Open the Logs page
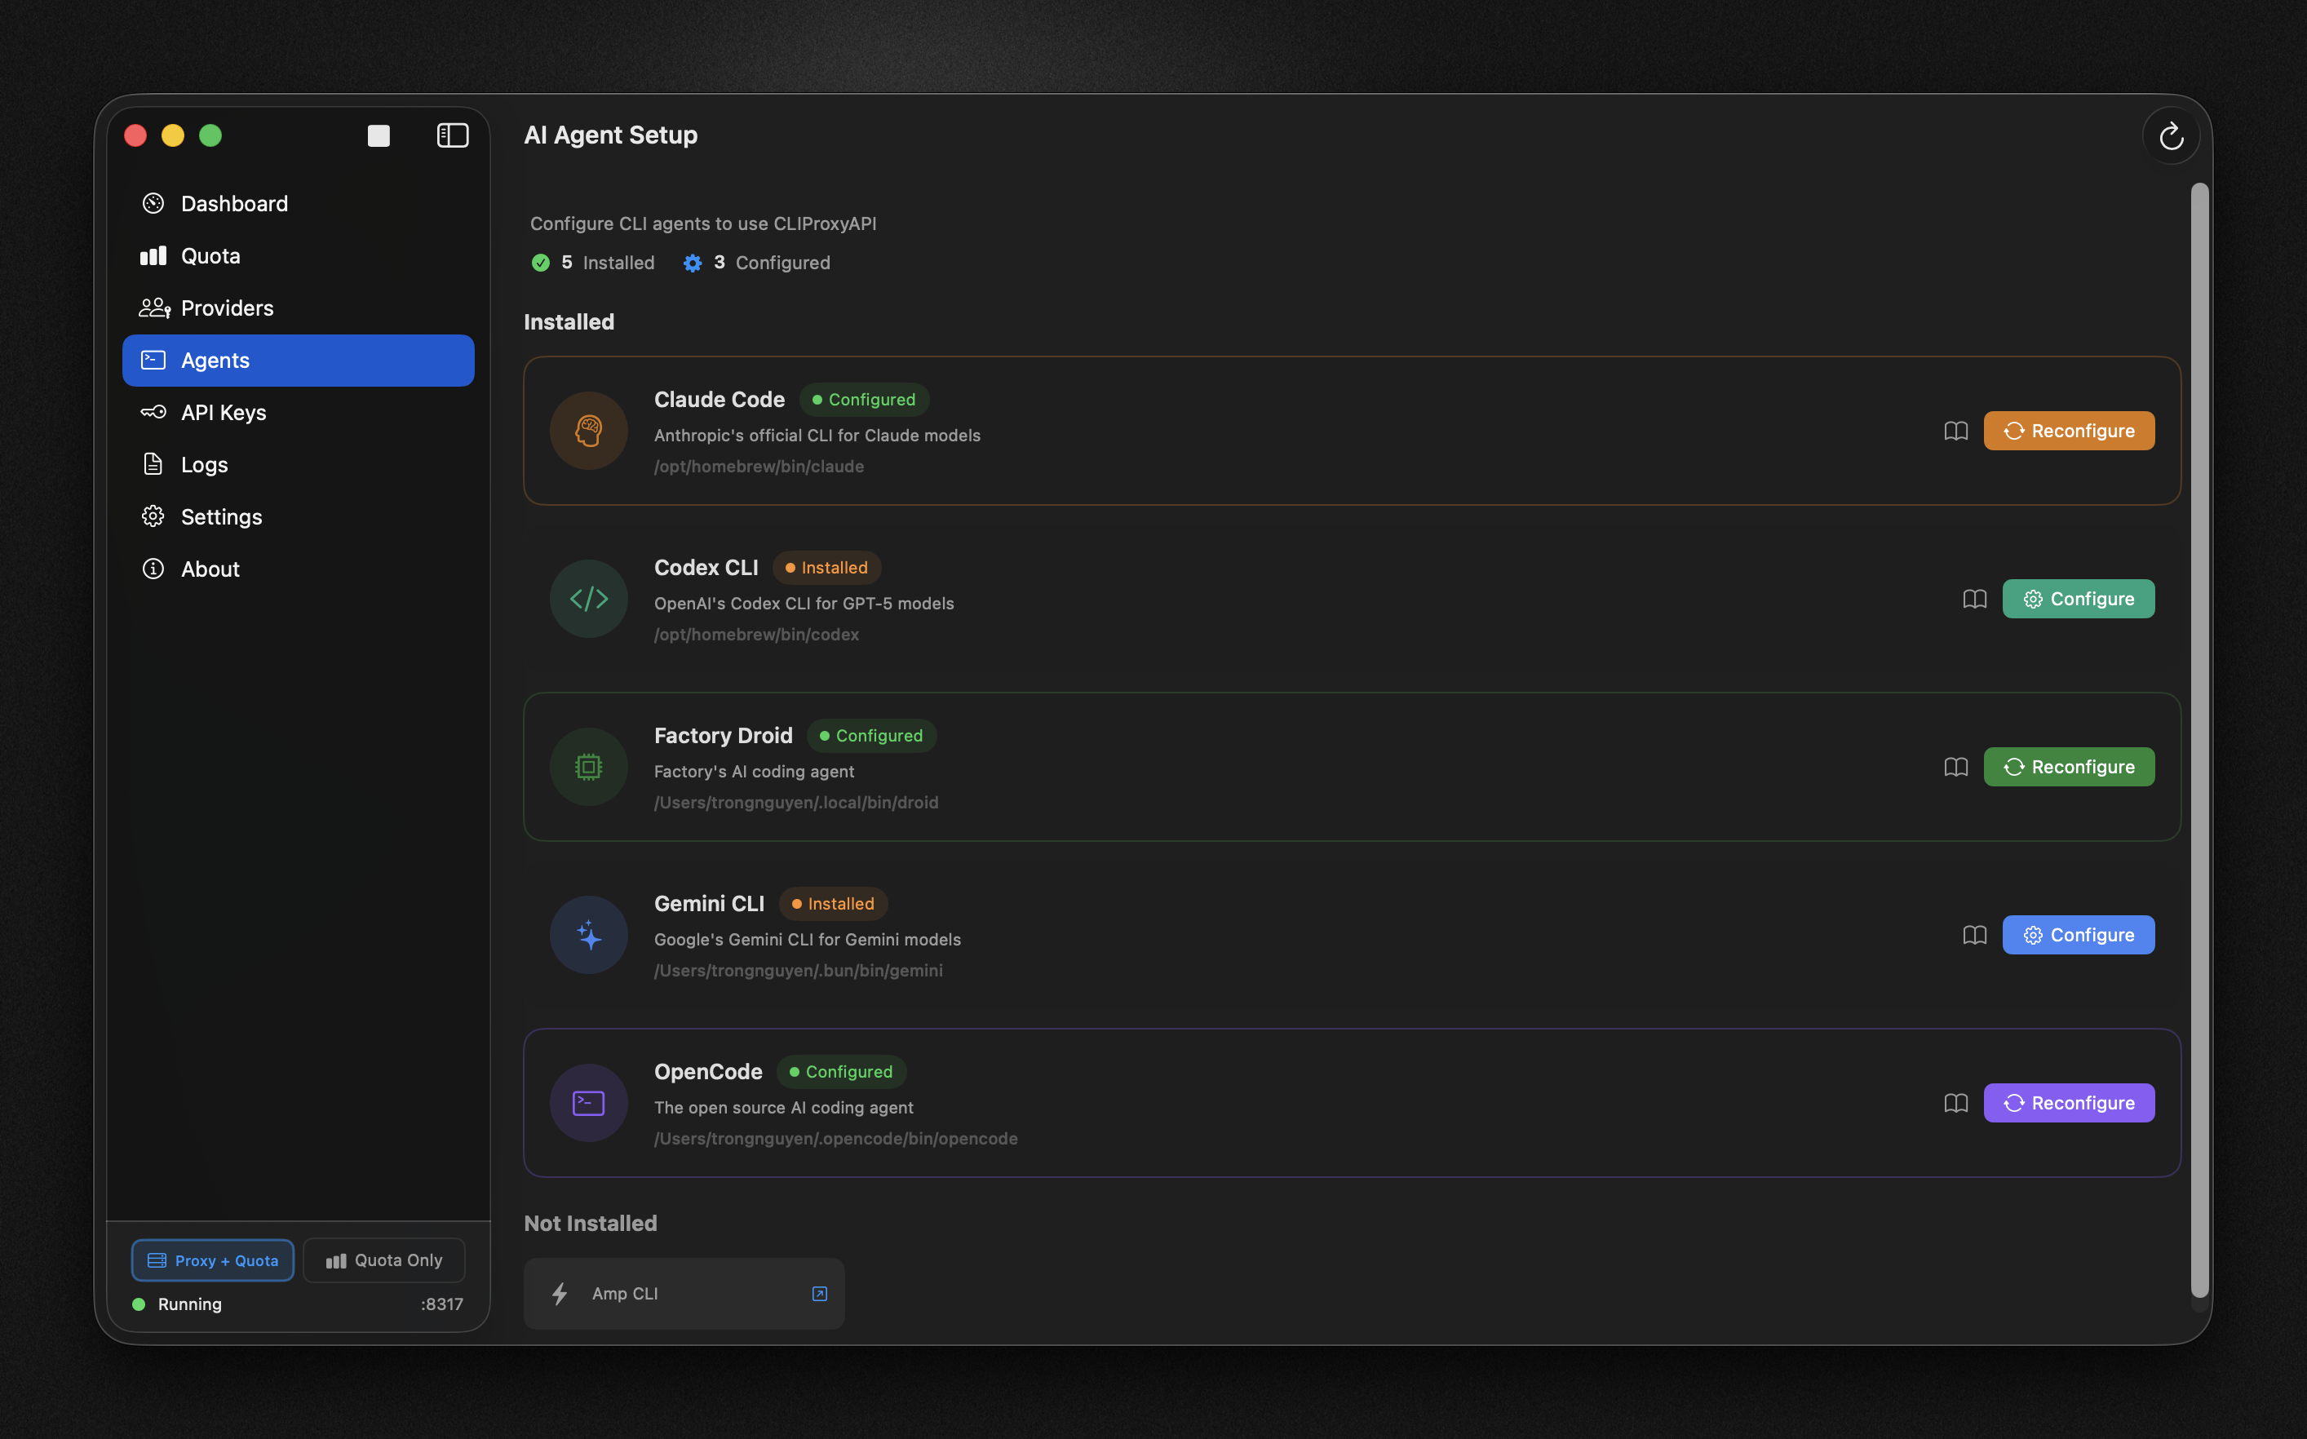 204,464
